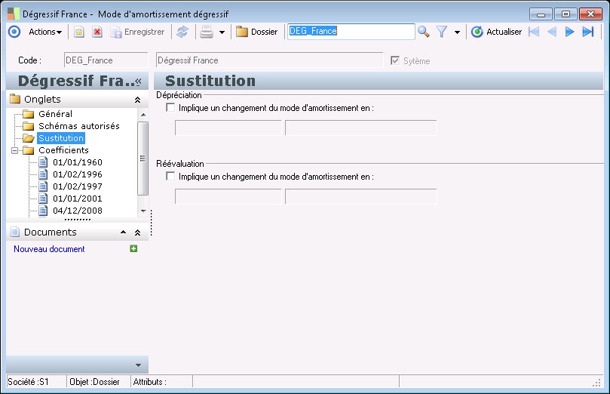Viewport: 610px width, 394px height.
Task: Click the 01/01/1960 document icon
Action: pyautogui.click(x=43, y=162)
